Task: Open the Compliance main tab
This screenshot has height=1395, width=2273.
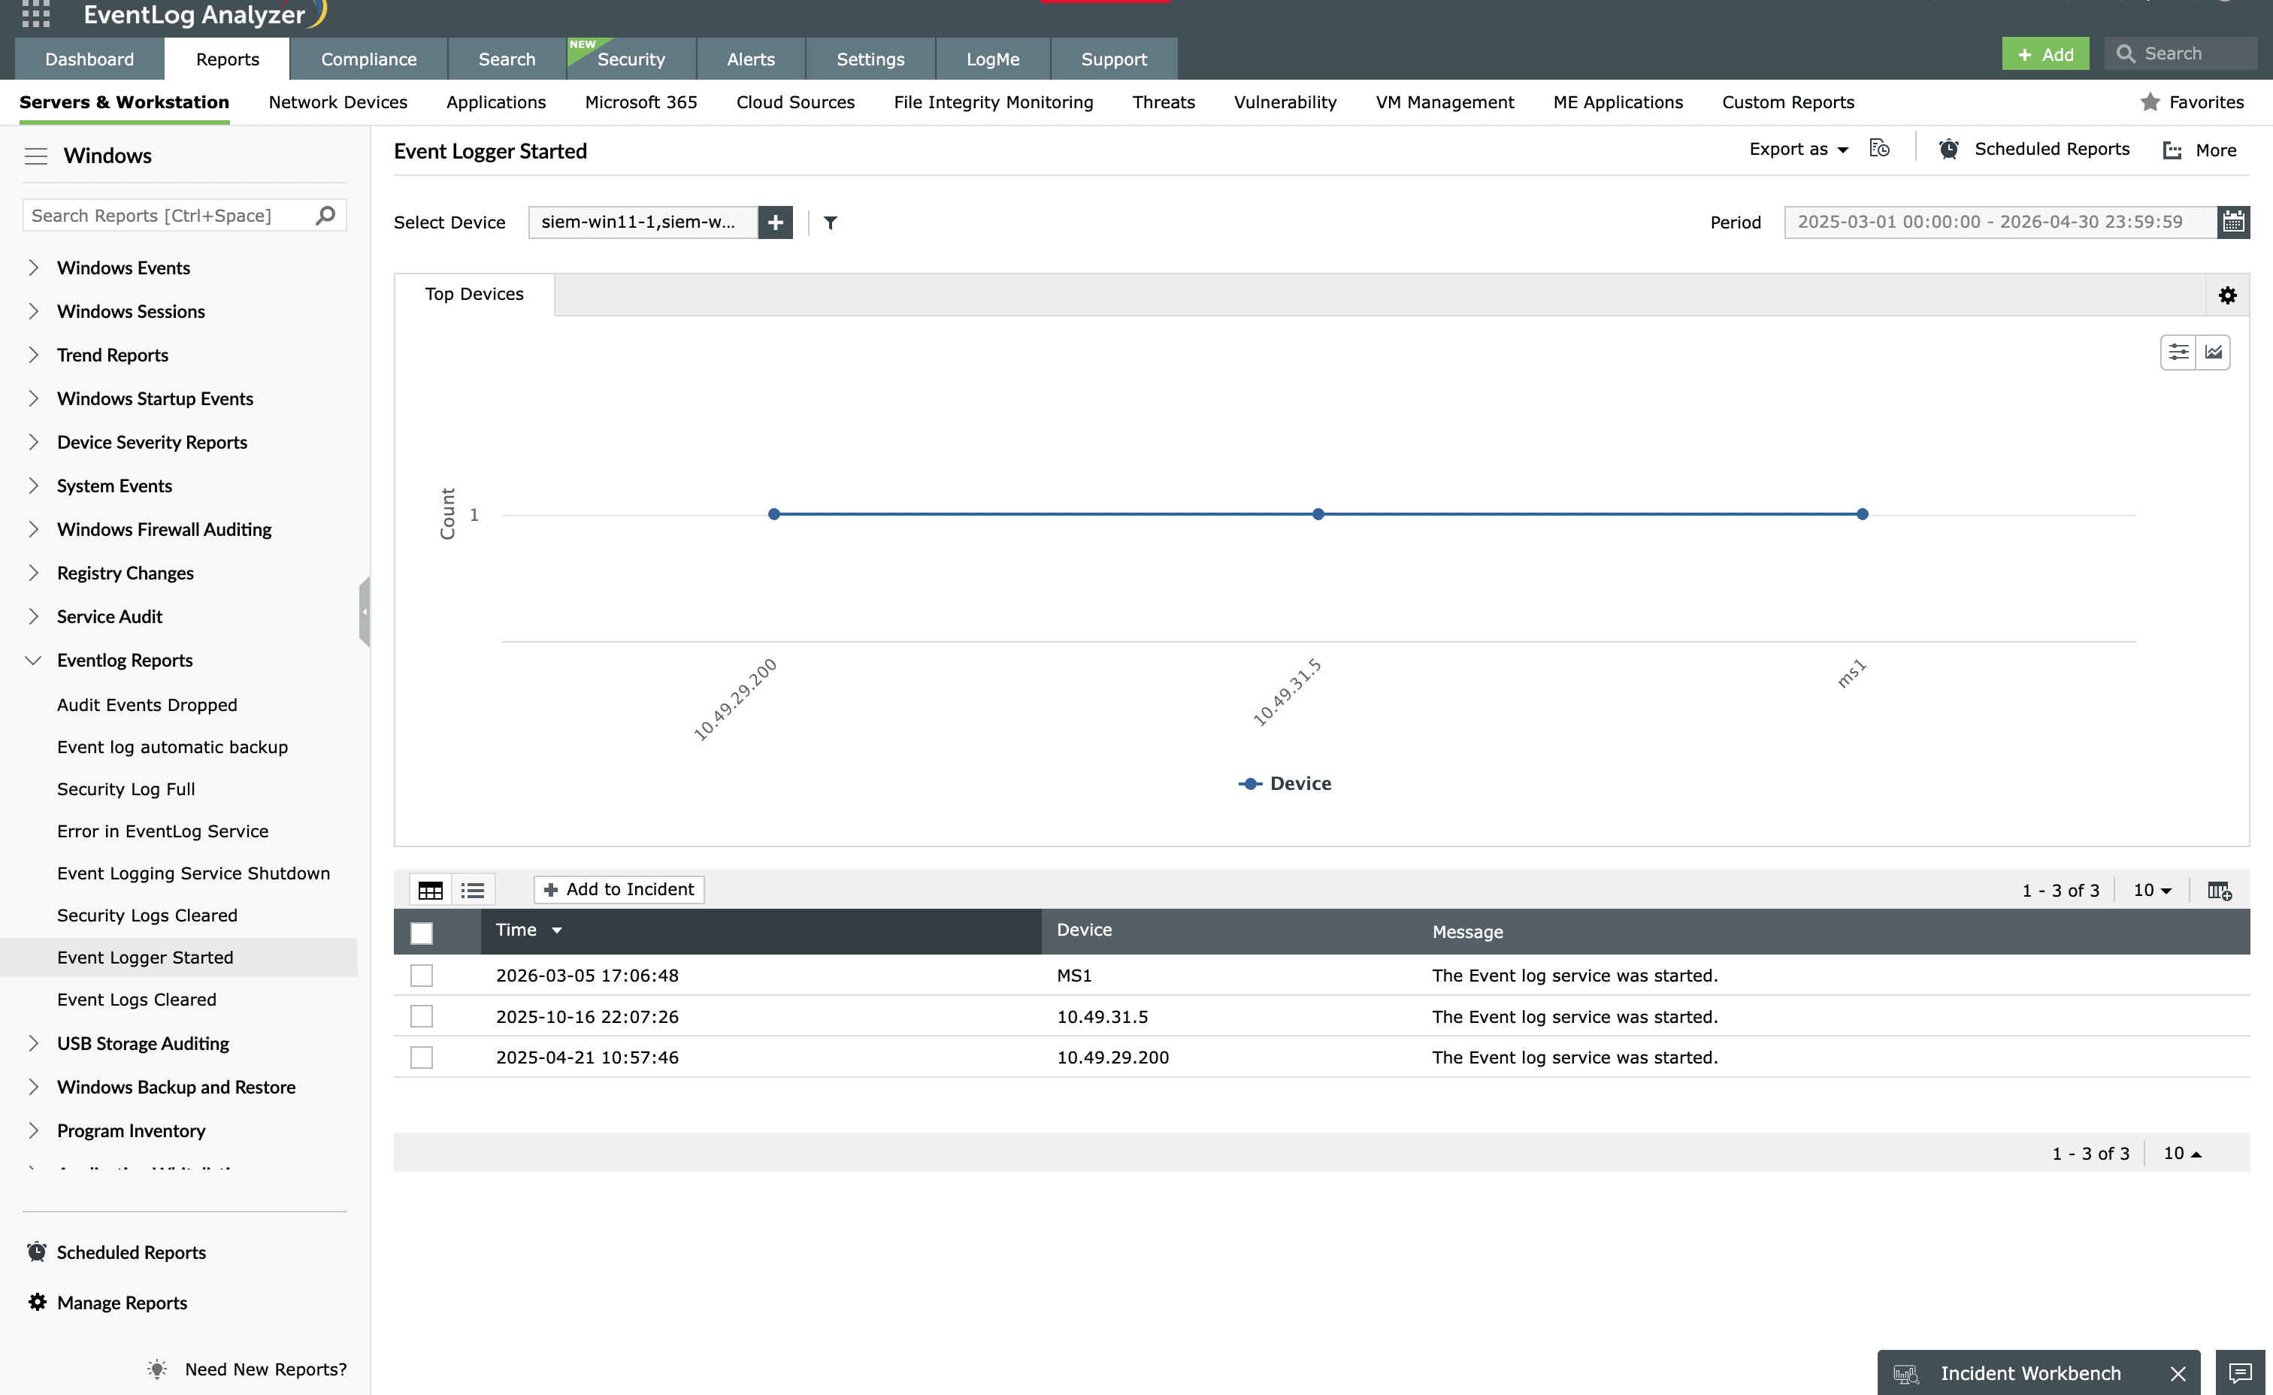Action: (x=368, y=59)
